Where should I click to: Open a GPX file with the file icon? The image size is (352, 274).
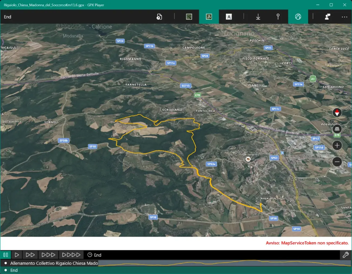coord(159,17)
